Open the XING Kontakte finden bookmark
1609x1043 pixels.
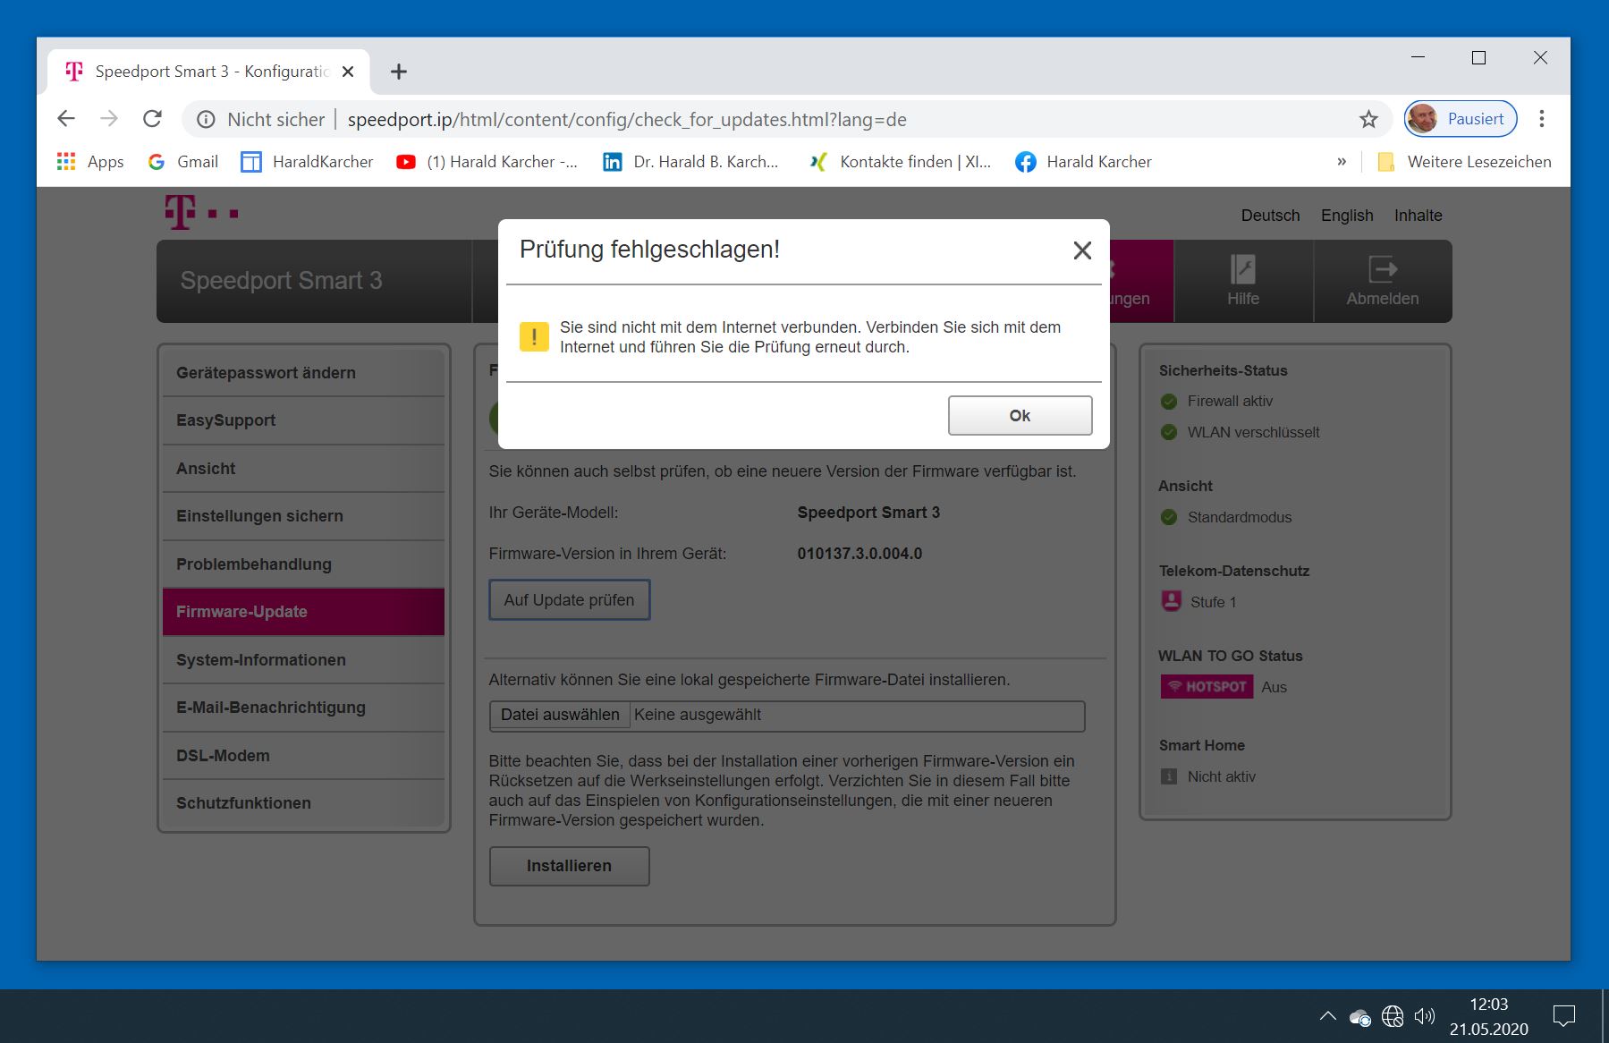tap(900, 162)
